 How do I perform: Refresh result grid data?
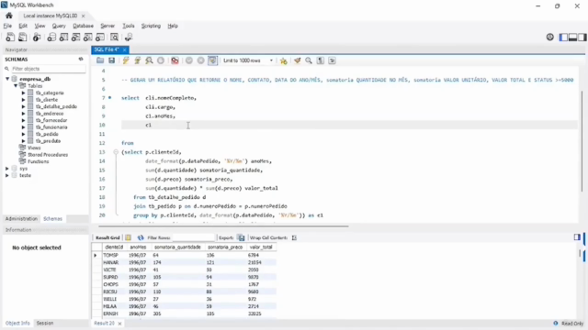click(x=141, y=237)
